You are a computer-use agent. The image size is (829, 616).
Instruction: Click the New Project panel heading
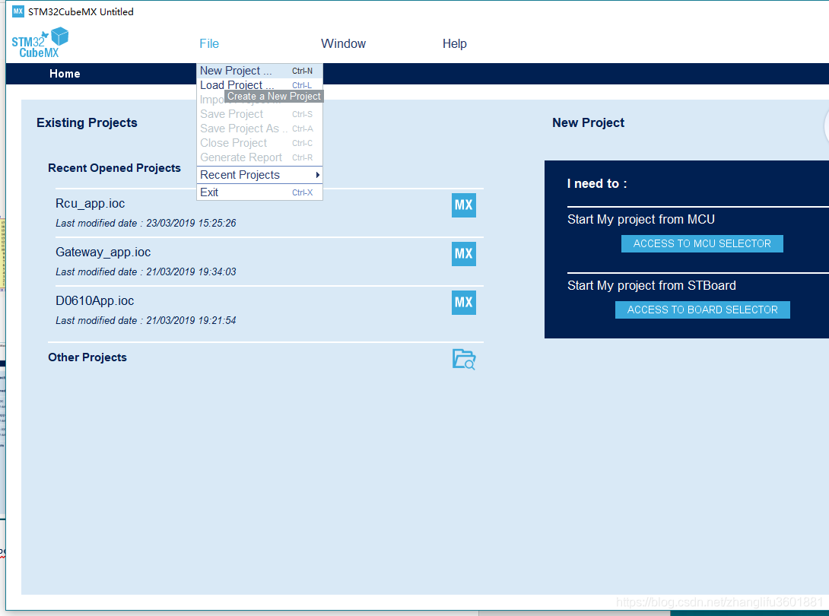(589, 122)
